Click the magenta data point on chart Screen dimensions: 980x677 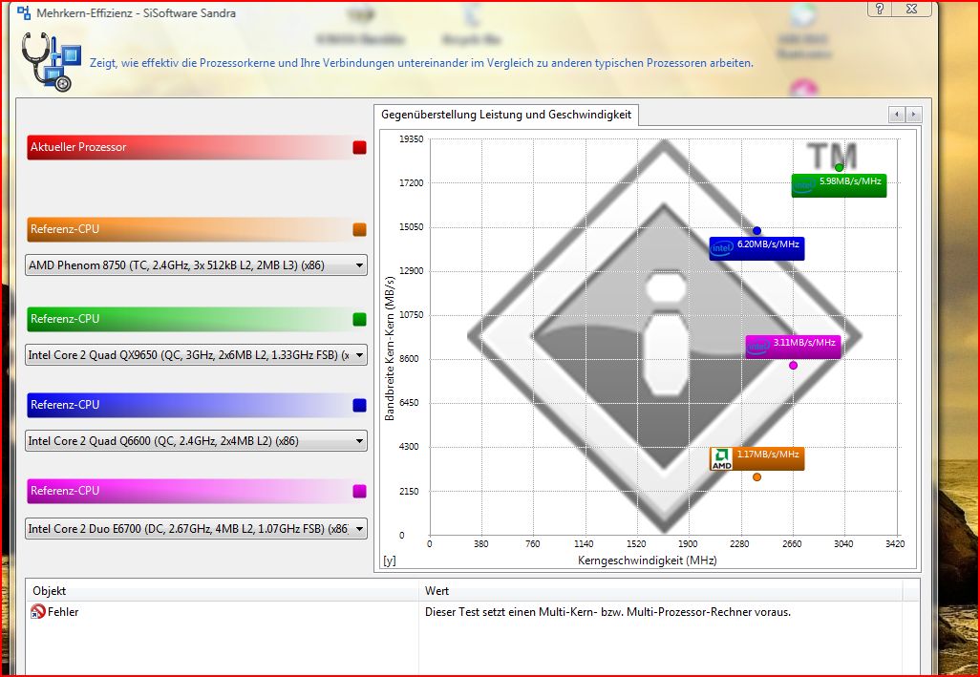(x=793, y=366)
